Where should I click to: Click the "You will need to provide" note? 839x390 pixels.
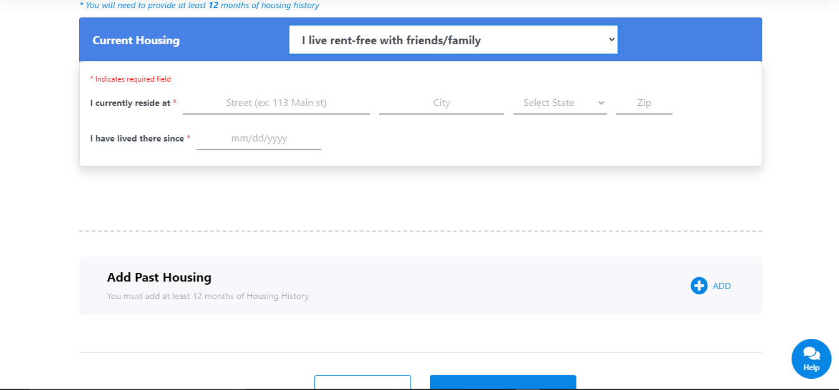pyautogui.click(x=200, y=5)
